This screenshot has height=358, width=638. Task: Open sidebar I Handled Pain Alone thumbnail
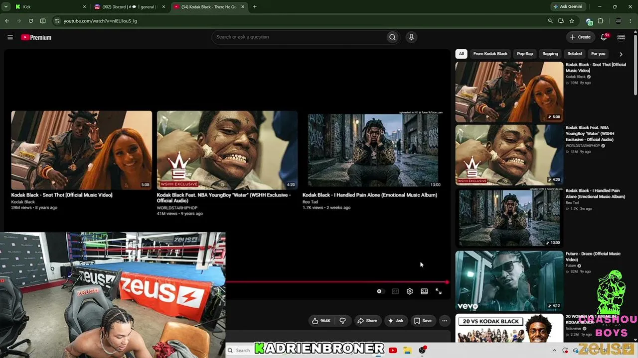[x=509, y=218]
